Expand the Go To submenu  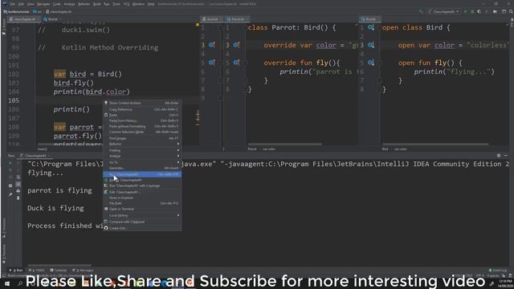tap(142, 162)
